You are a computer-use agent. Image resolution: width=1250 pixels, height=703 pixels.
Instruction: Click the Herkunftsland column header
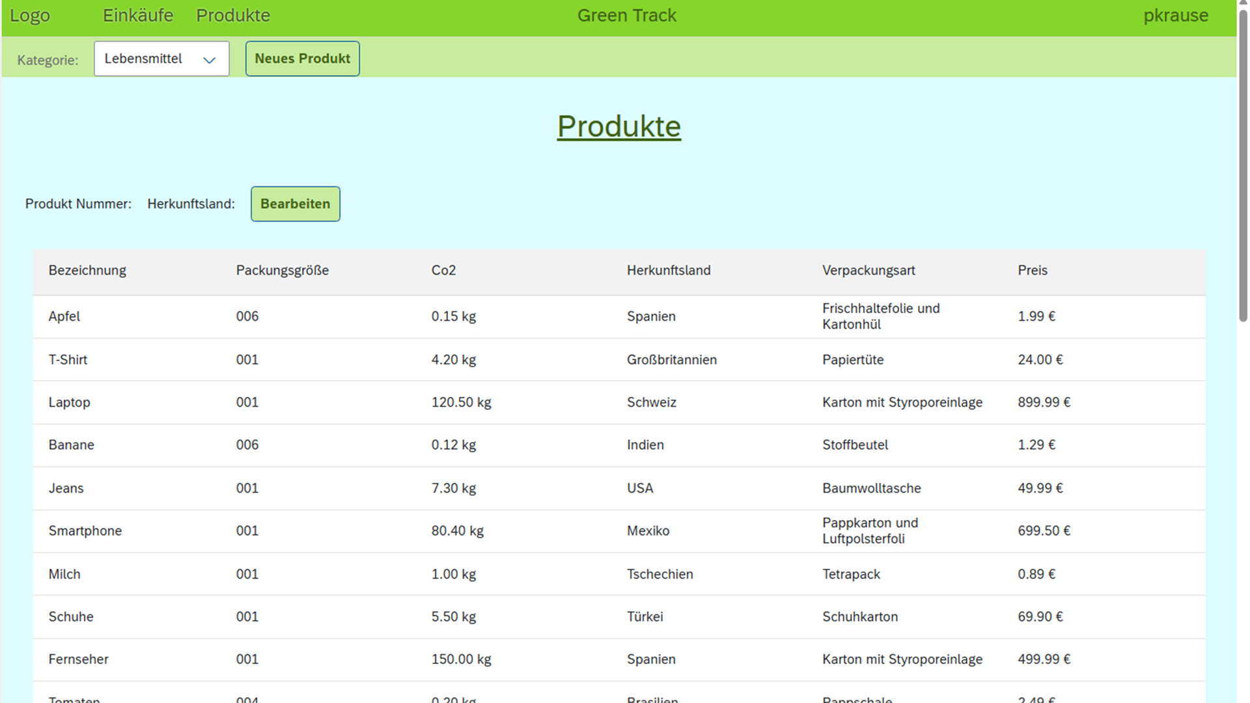click(668, 270)
